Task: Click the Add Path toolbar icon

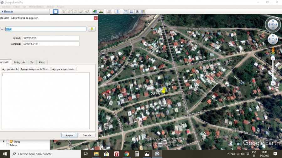Action: click(x=76, y=12)
